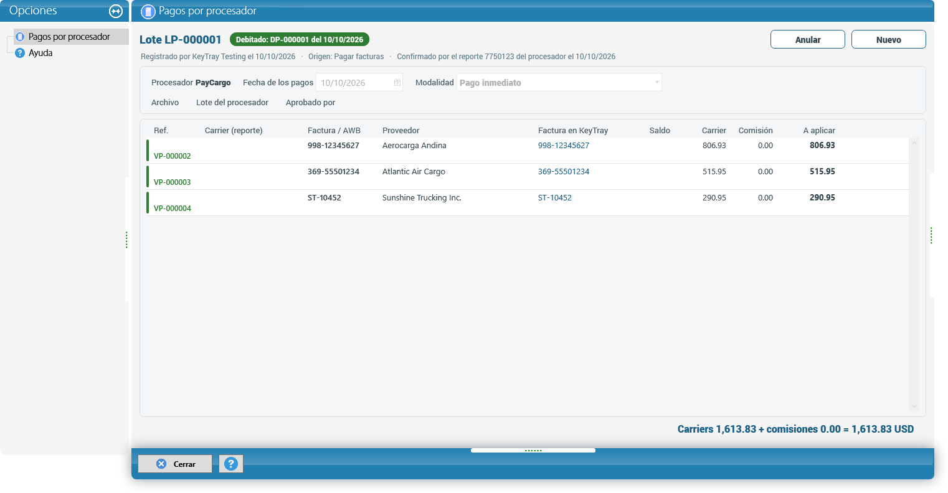The height and width of the screenshot is (493, 948).
Task: Click the Comisión column header
Action: [756, 131]
